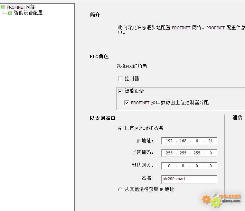Choose 从其他途径获取IP地址 radio option
The height and width of the screenshot is (211, 245).
click(120, 189)
